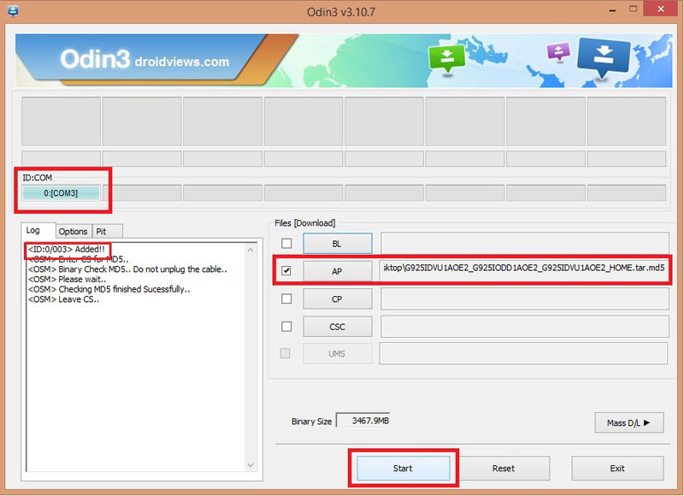Click the disabled UMS checkbox
The width and height of the screenshot is (684, 496).
click(x=285, y=353)
